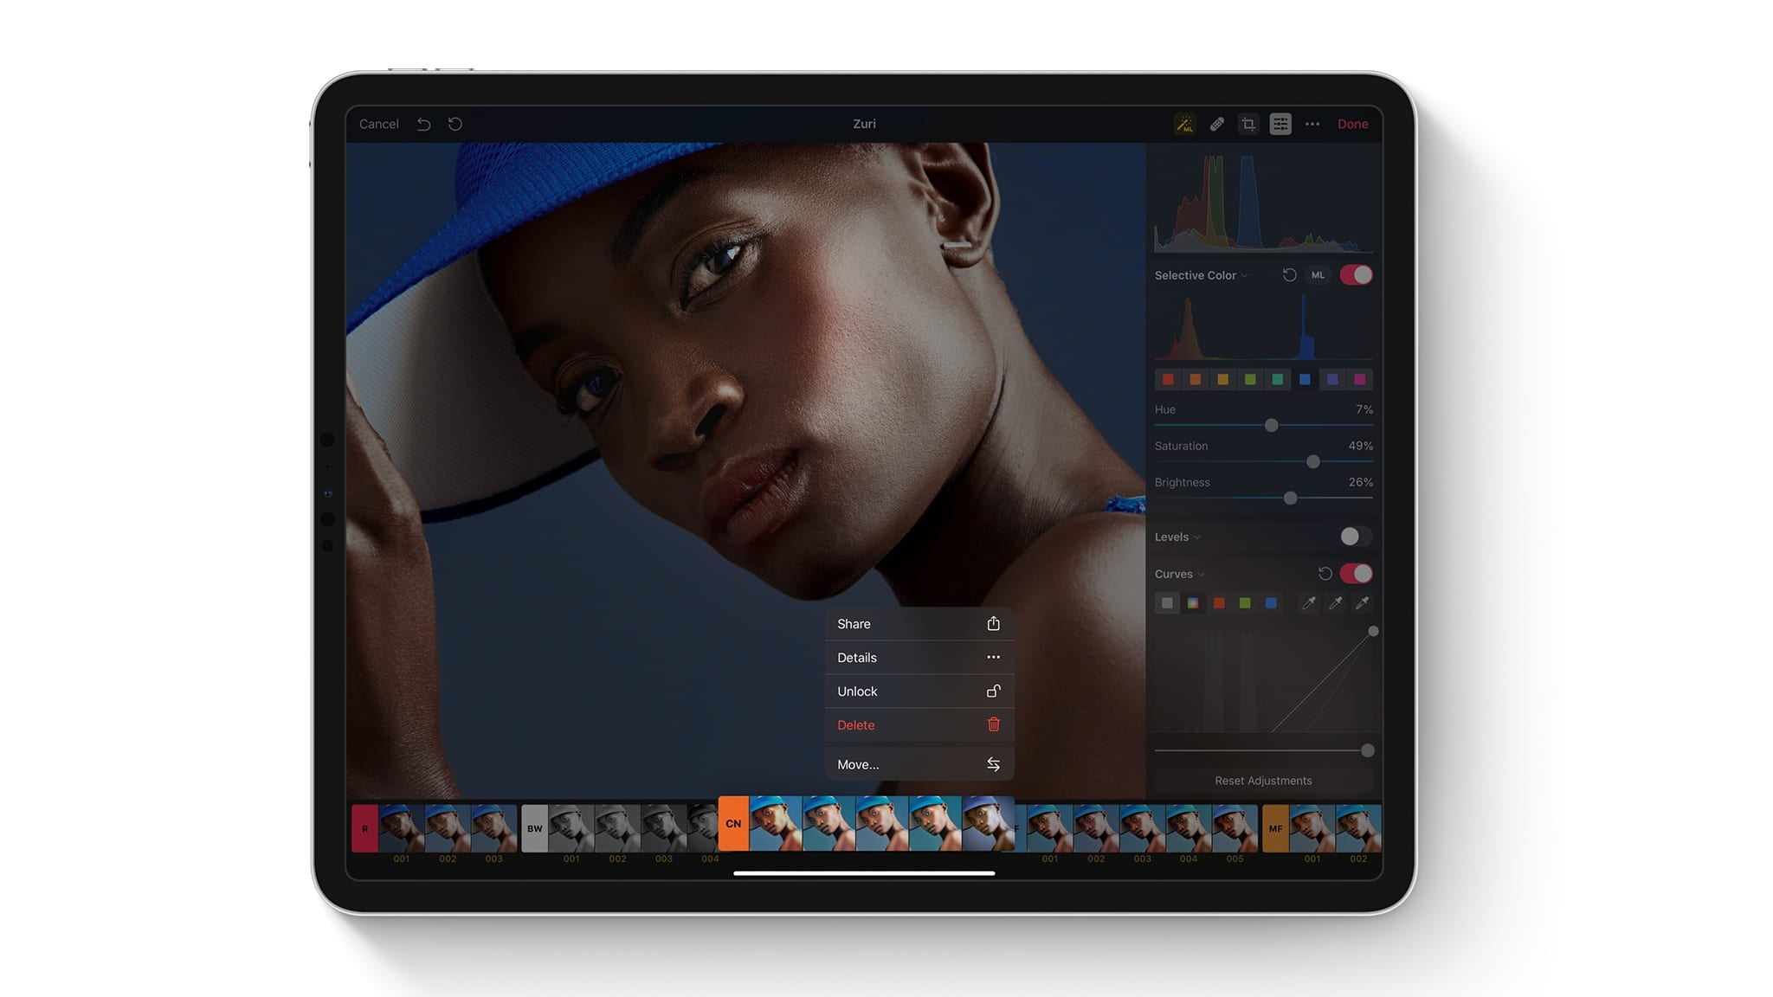
Task: Select the BW preset group label
Action: click(x=535, y=828)
